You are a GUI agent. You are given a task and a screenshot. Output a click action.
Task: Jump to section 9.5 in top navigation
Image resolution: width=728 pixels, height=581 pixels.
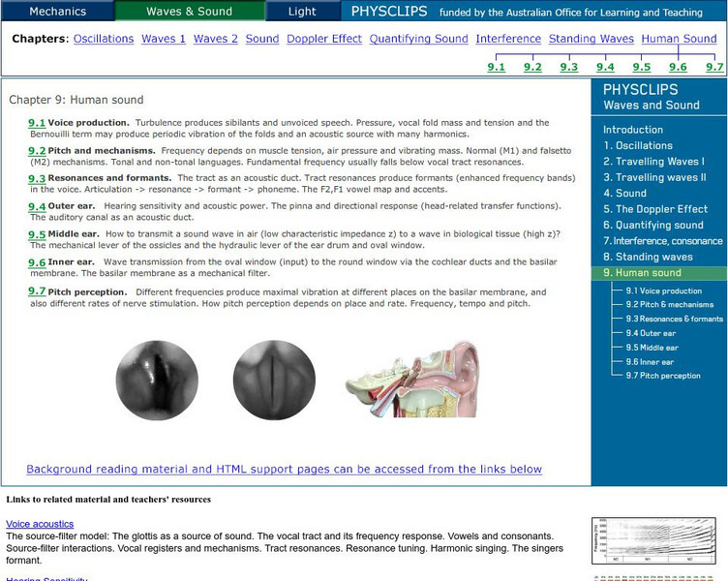(642, 67)
